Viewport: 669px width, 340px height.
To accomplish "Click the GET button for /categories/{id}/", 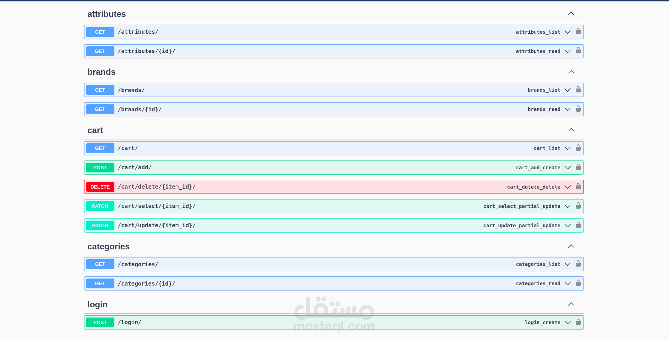I will point(100,283).
